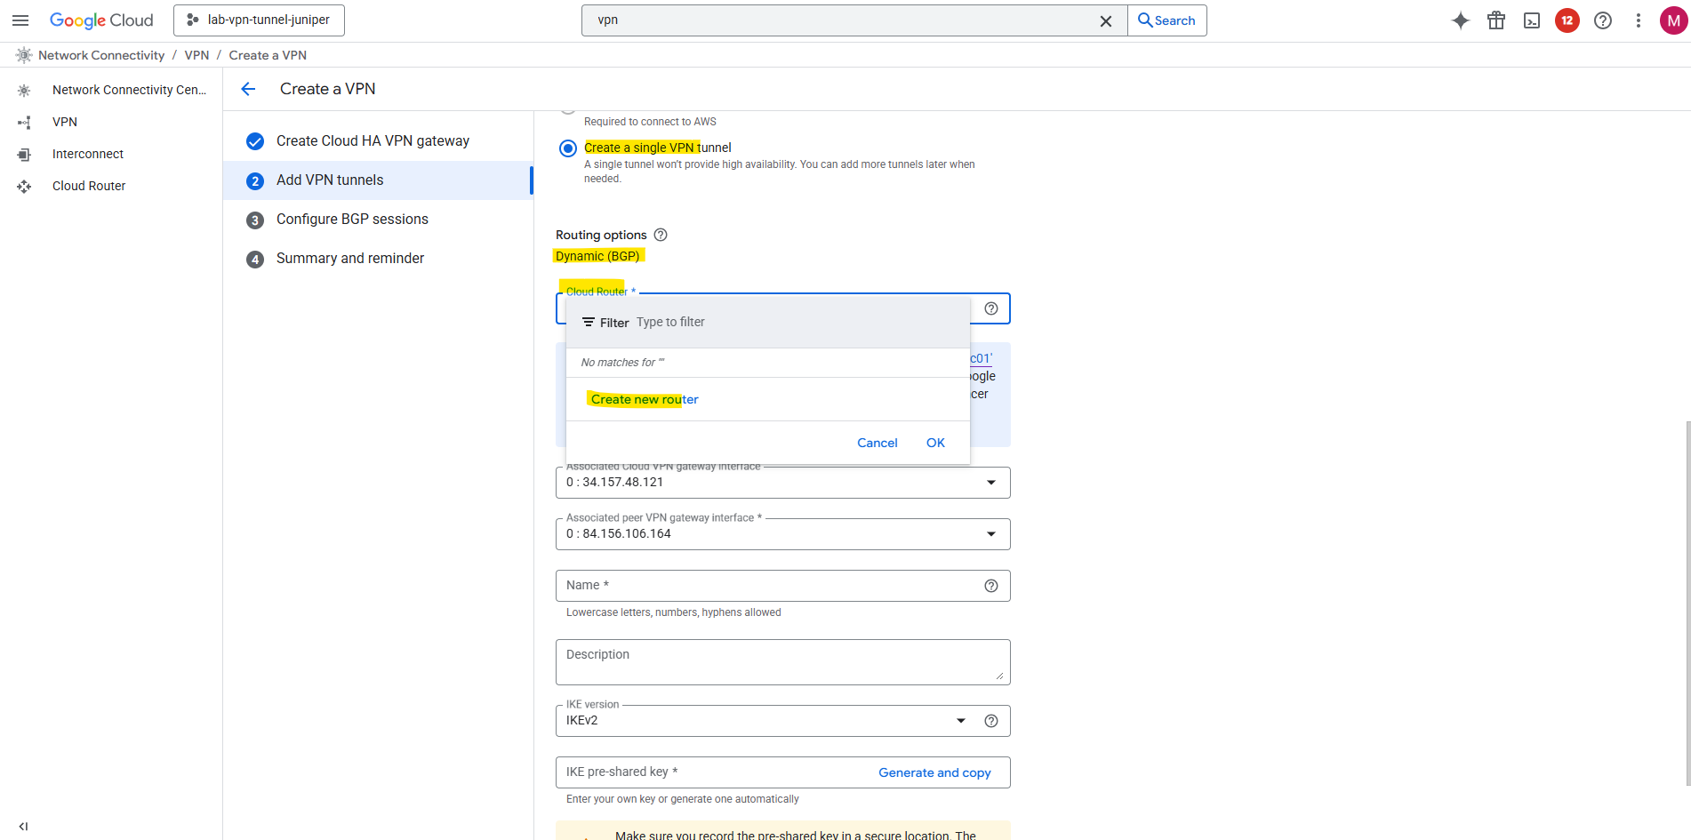Click the Google Cloud logo
Image resolution: width=1691 pixels, height=840 pixels.
coord(101,20)
